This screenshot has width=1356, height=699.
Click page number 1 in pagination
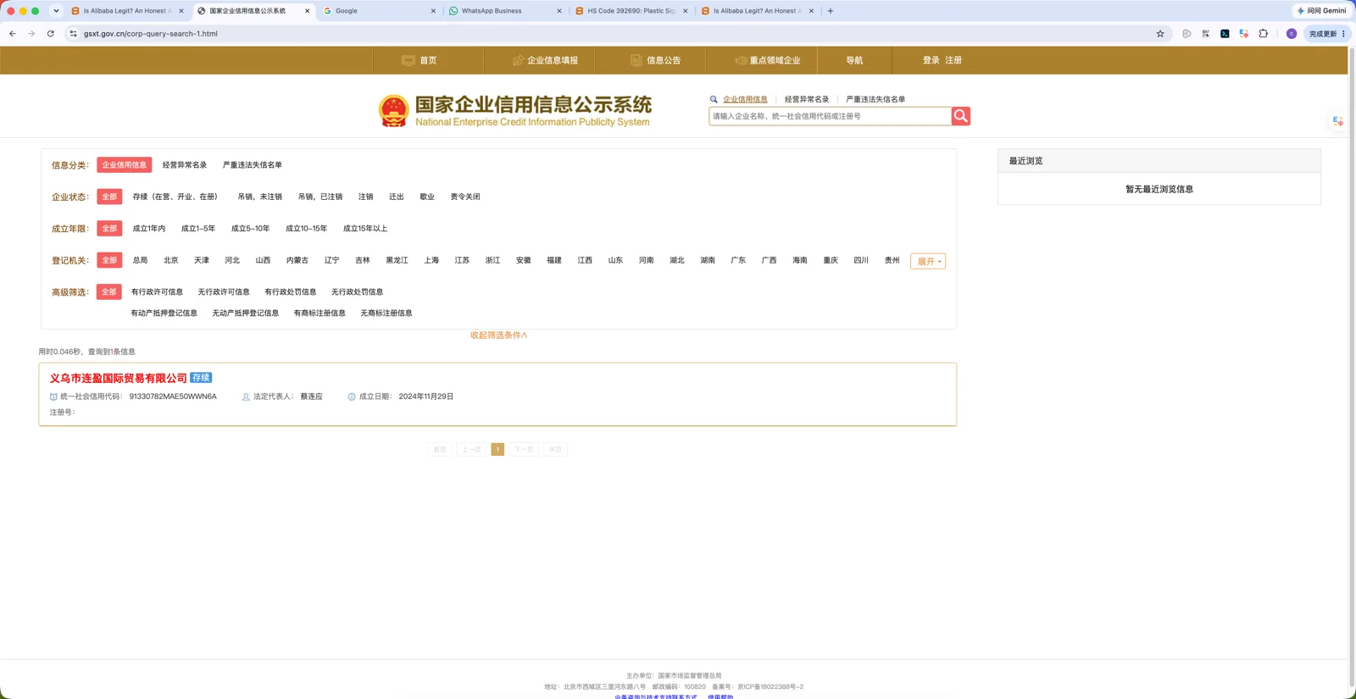coord(497,450)
